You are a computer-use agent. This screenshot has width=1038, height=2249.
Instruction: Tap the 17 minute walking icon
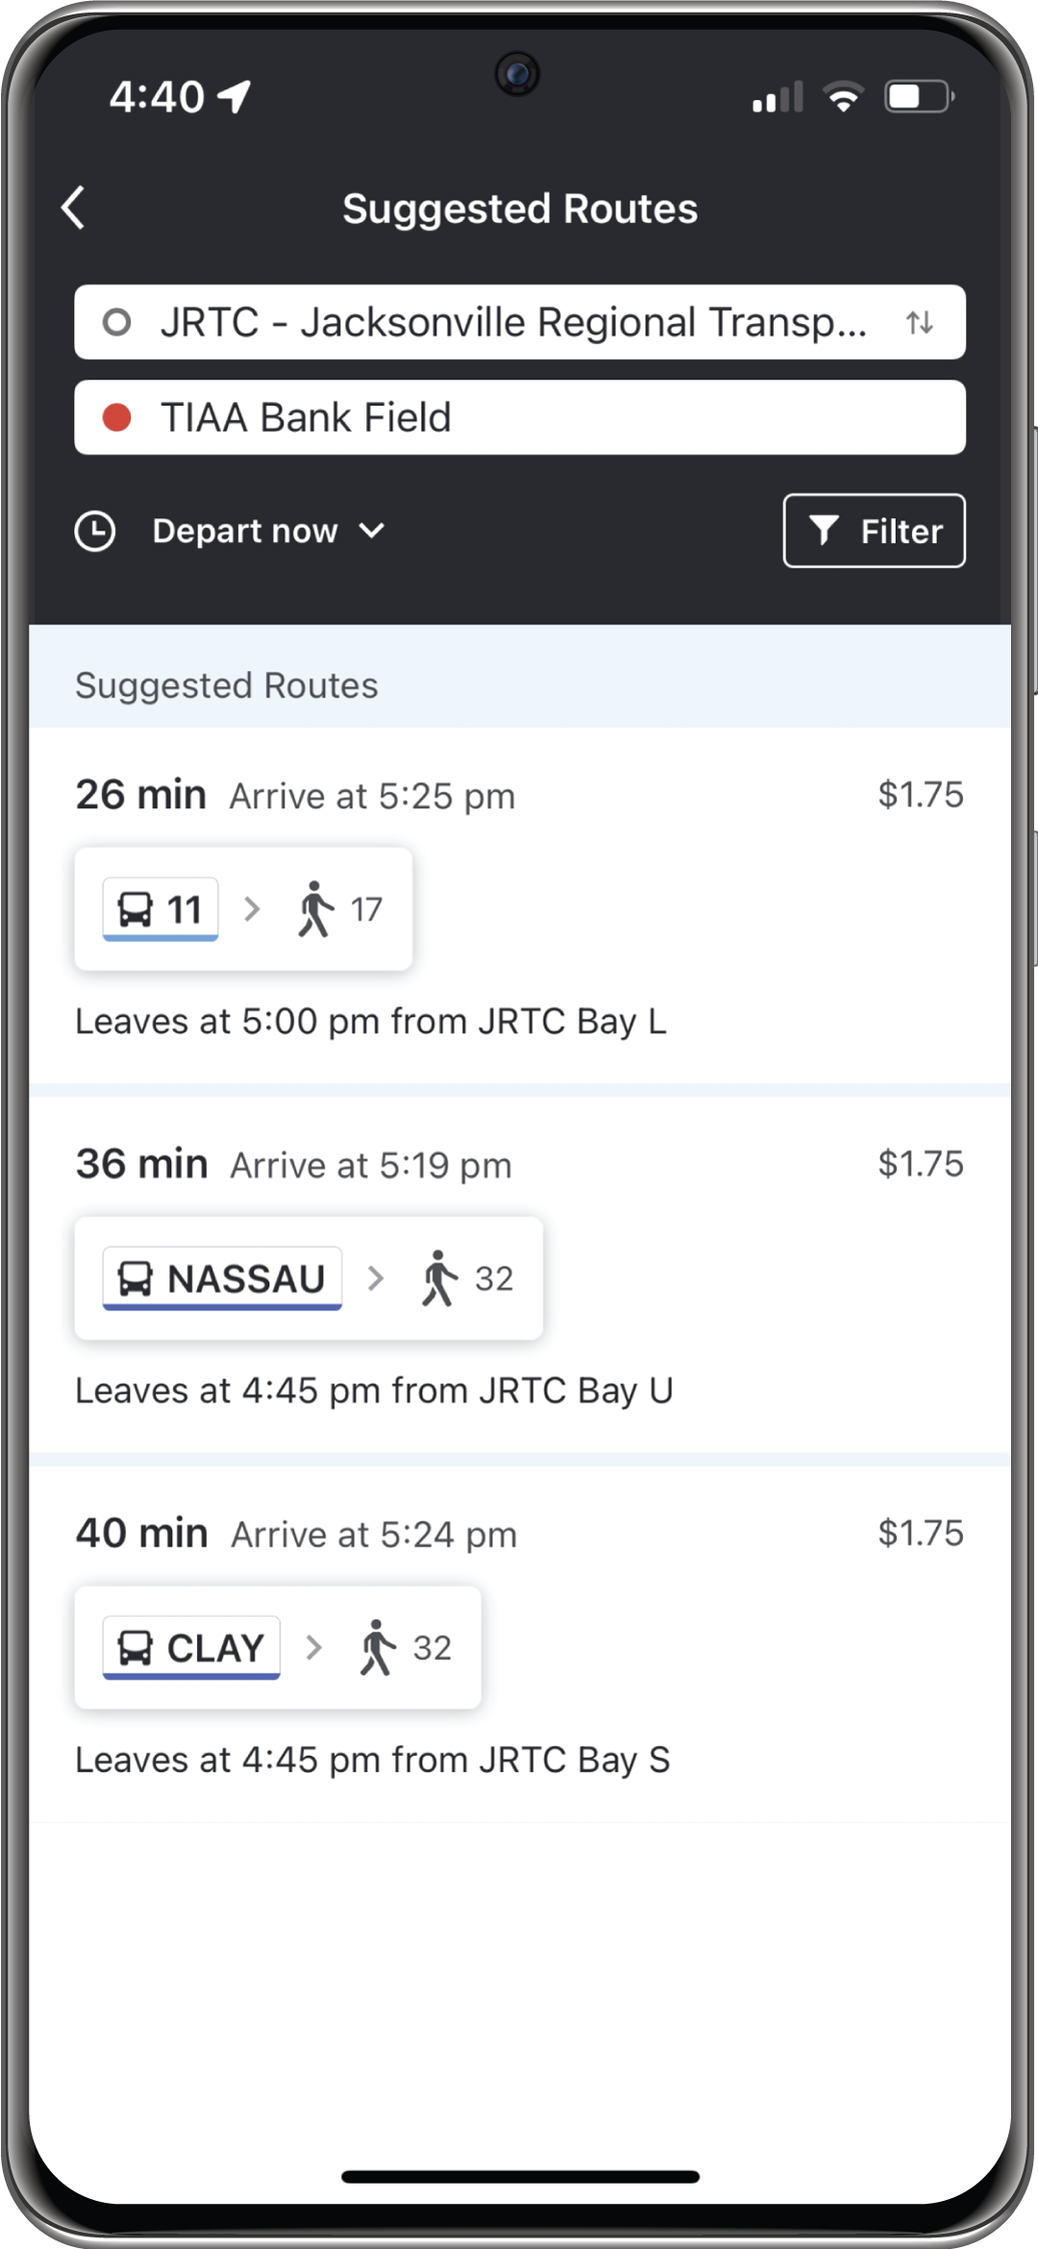tap(314, 909)
